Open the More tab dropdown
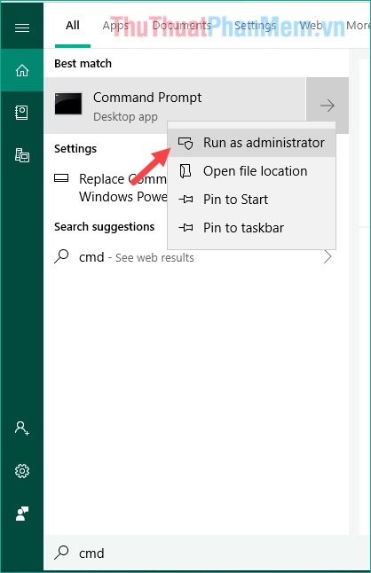 point(359,26)
